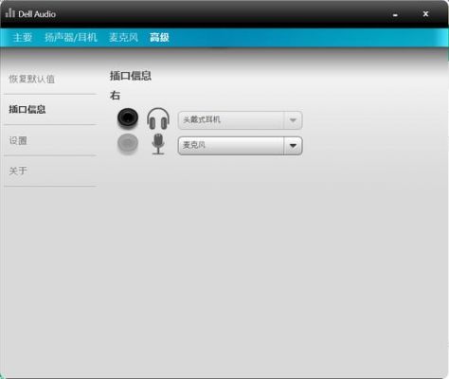Click the Dell Audio logo icon
This screenshot has height=379, width=449.
click(10, 13)
